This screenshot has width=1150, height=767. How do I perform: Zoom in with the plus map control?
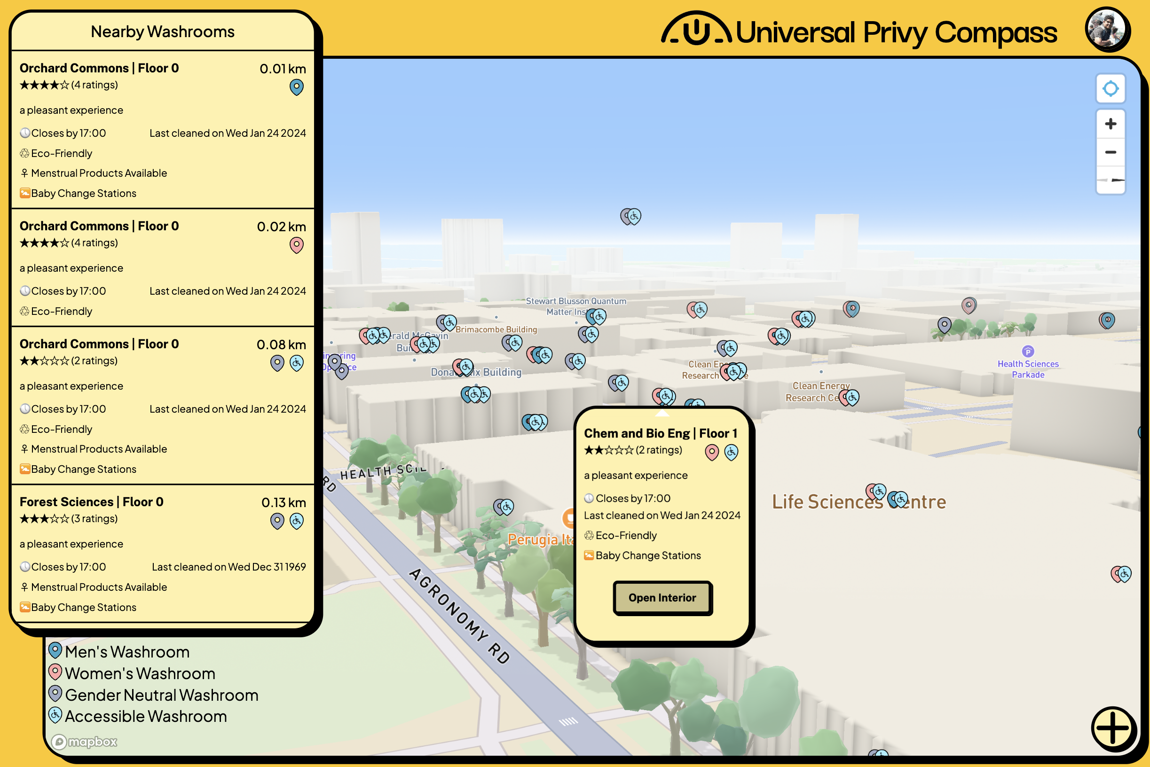tap(1110, 124)
